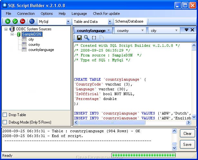The image size is (198, 160).
Task: Click the Ready status bar text
Action: [7, 155]
